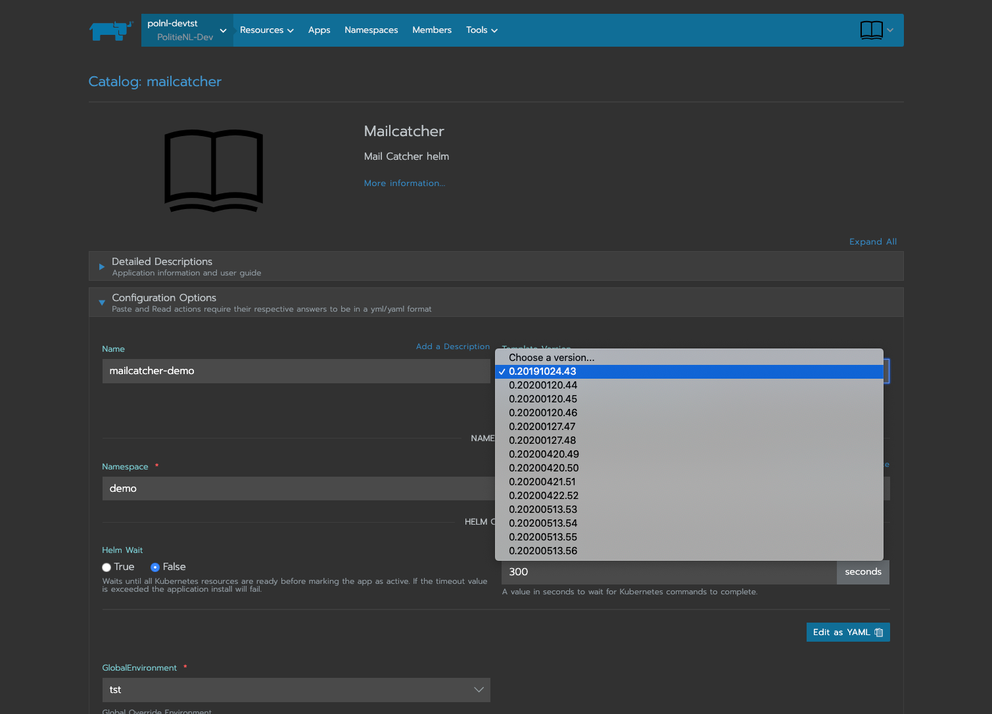Choose version 0.20200513.53
992x714 pixels.
689,510
